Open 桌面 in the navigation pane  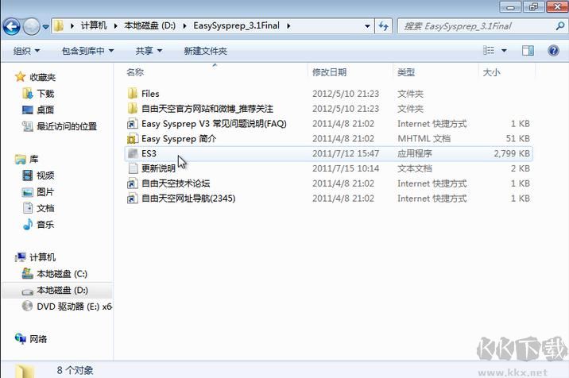(45, 110)
